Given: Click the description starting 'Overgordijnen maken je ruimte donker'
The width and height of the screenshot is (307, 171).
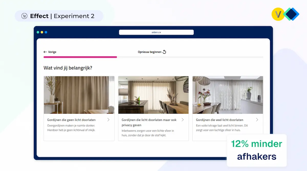Looking at the screenshot, I should coord(71,128).
